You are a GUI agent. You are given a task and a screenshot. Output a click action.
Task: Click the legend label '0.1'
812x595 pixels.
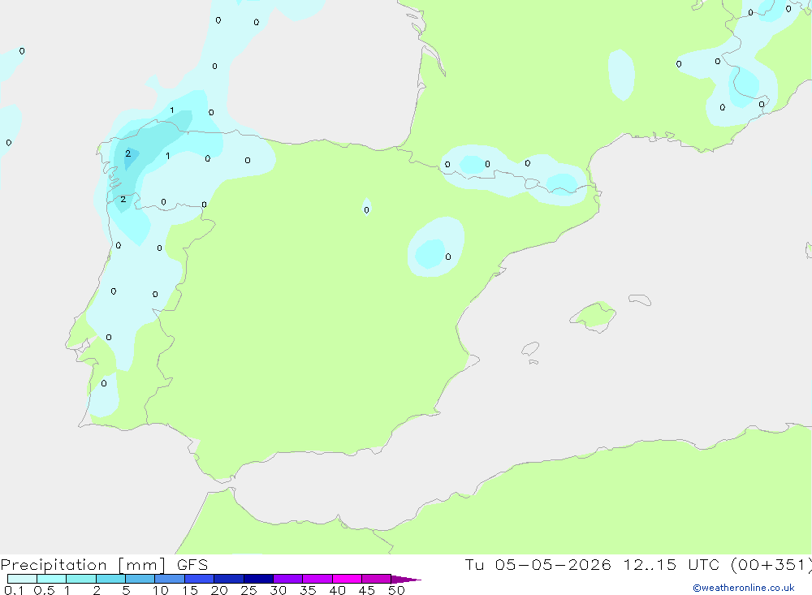pos(14,590)
